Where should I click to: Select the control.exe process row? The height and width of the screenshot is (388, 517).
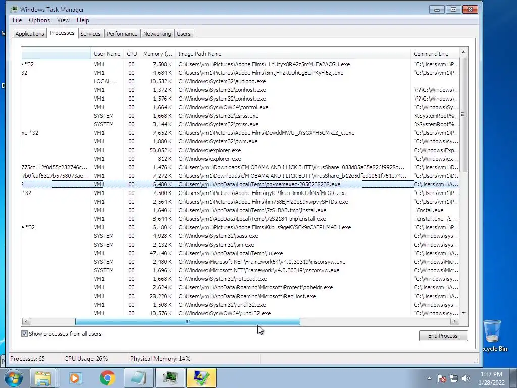(x=240, y=107)
